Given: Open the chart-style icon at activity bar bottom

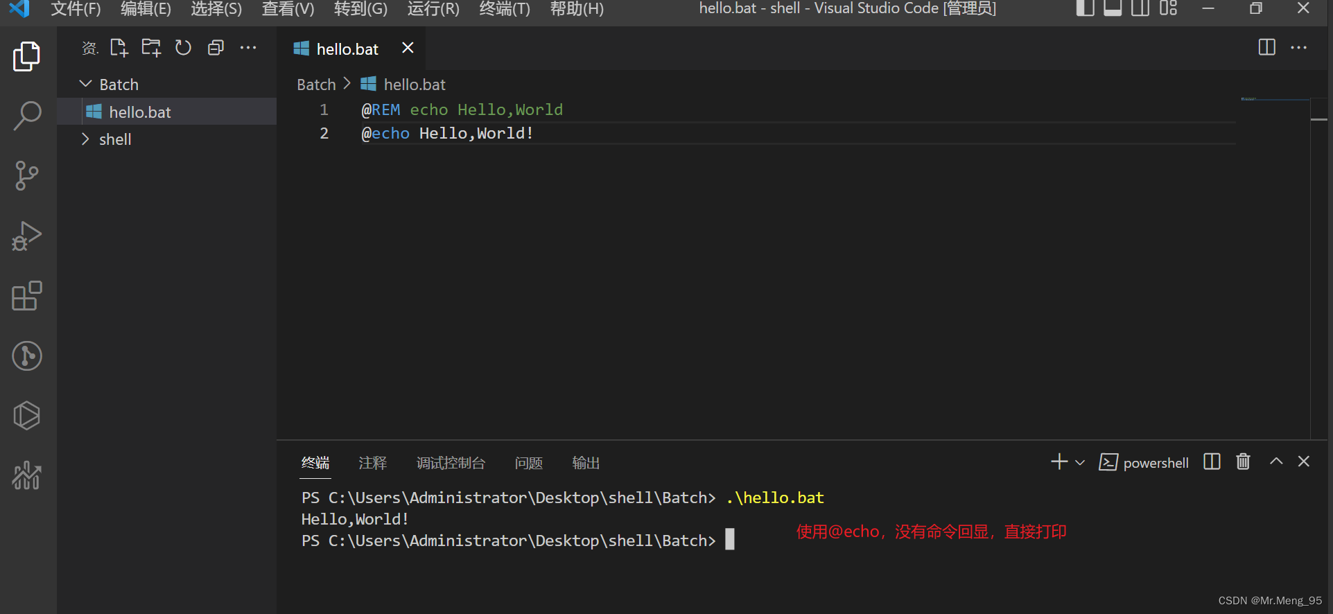Looking at the screenshot, I should [27, 475].
